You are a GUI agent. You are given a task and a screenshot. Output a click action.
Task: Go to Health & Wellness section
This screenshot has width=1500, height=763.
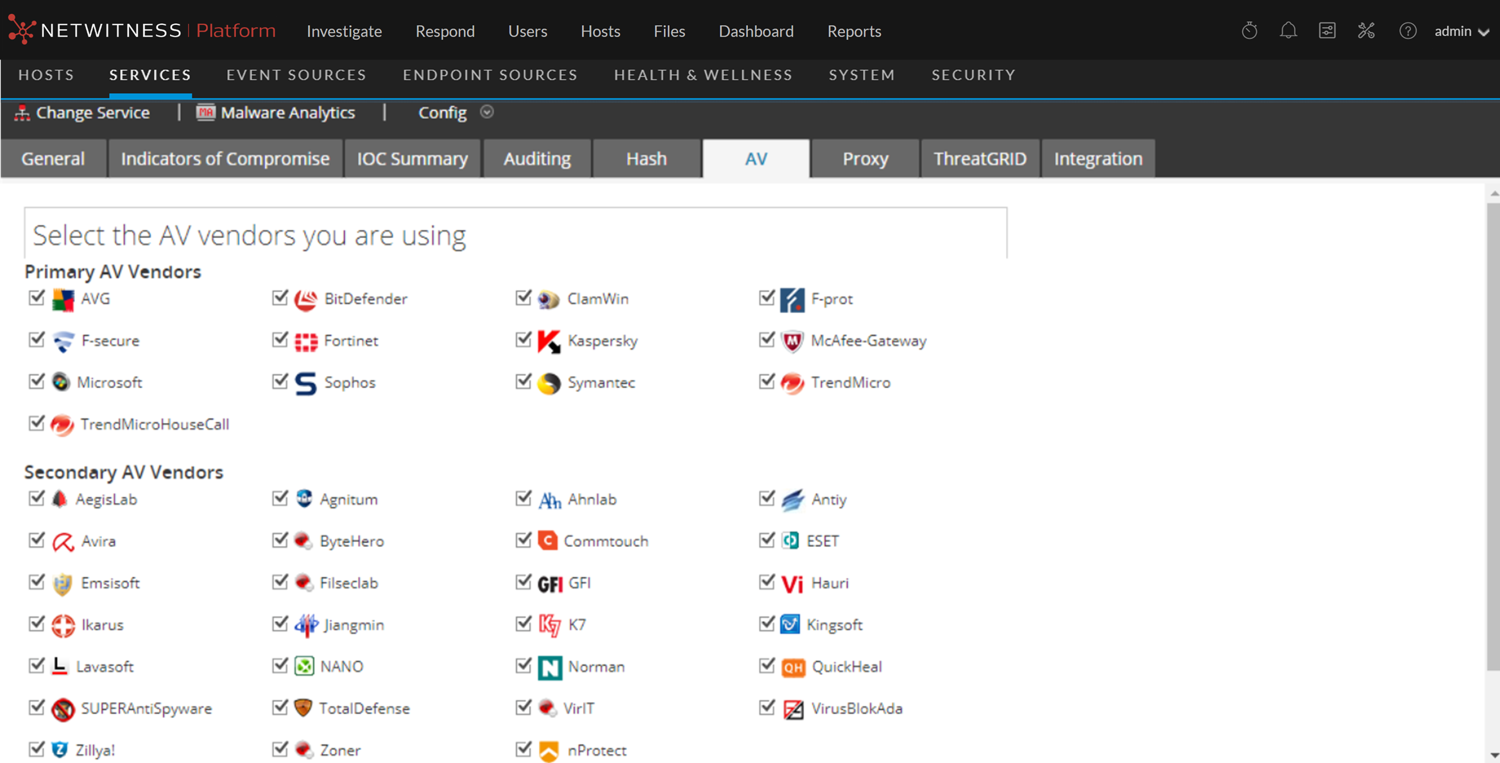tap(703, 75)
